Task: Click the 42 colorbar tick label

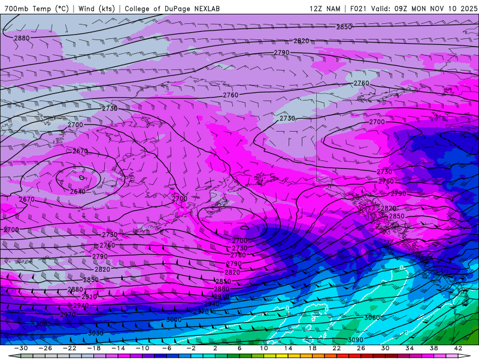Action: pos(458,348)
